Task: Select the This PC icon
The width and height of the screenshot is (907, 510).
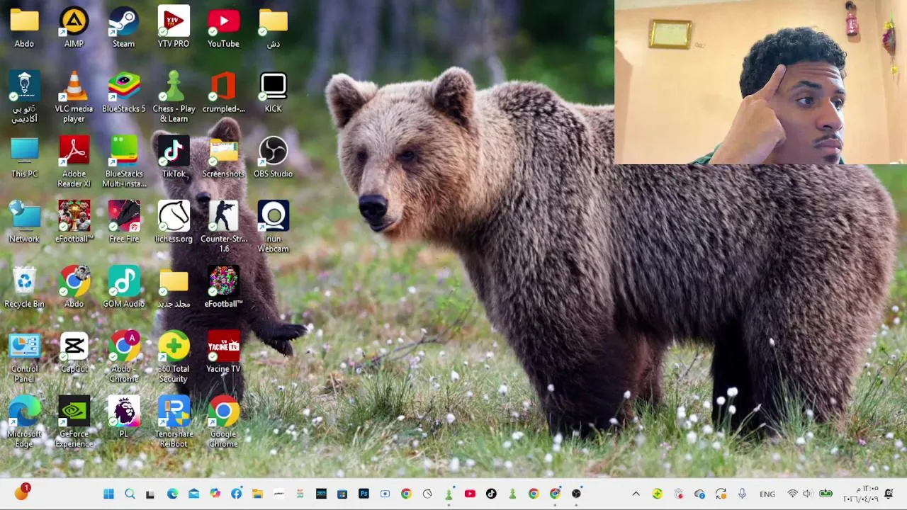Action: click(24, 157)
